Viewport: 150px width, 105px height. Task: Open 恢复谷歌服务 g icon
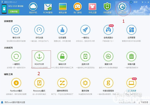pyautogui.click(x=108, y=83)
